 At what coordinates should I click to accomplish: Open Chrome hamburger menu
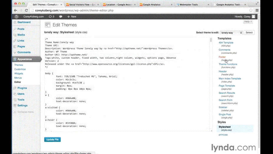[257, 10]
